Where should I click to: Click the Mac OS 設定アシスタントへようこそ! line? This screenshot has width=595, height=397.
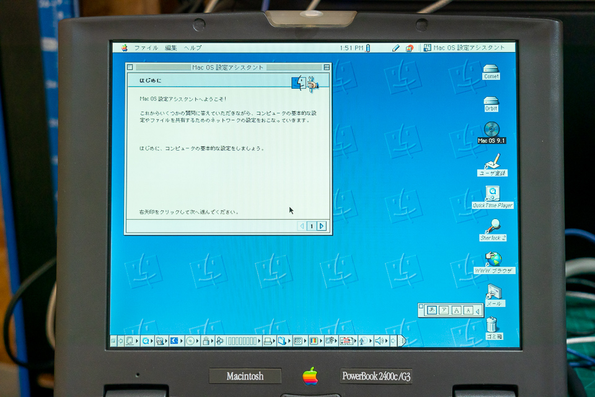183,99
